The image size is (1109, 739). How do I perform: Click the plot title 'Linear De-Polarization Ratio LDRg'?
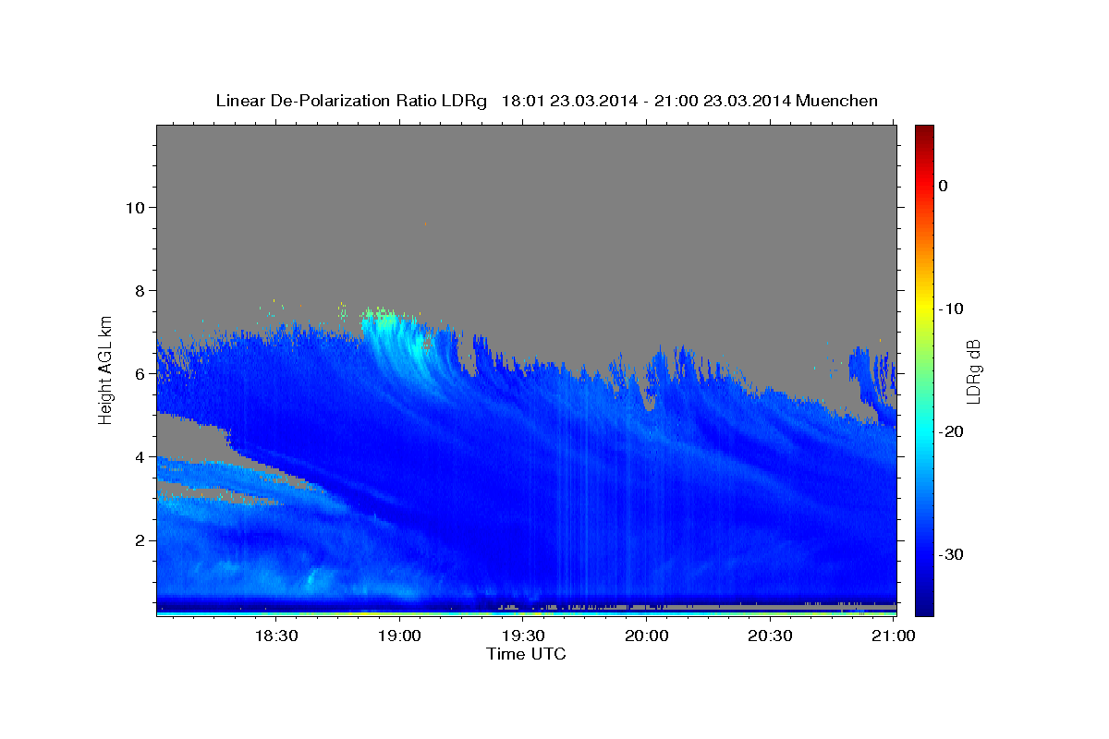click(351, 101)
